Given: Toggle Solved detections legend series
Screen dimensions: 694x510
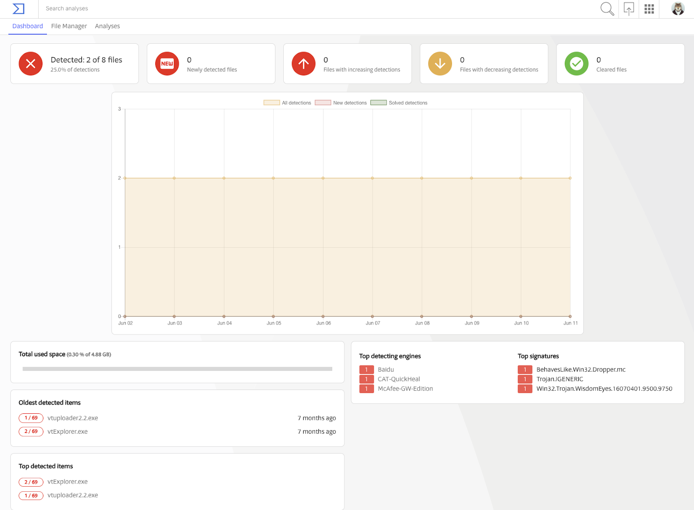Looking at the screenshot, I should (x=399, y=103).
